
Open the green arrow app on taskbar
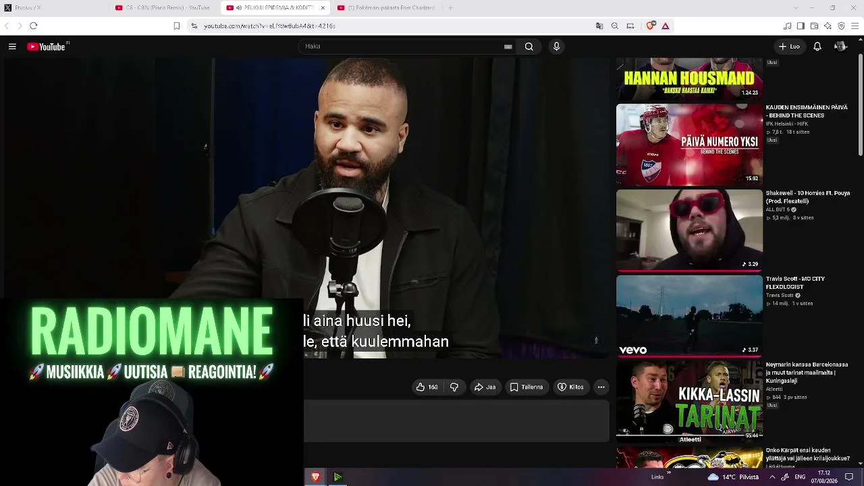(x=337, y=477)
